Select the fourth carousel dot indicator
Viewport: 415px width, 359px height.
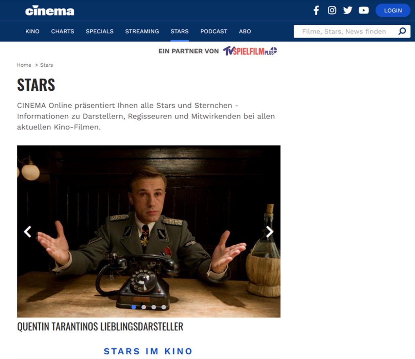tap(164, 307)
